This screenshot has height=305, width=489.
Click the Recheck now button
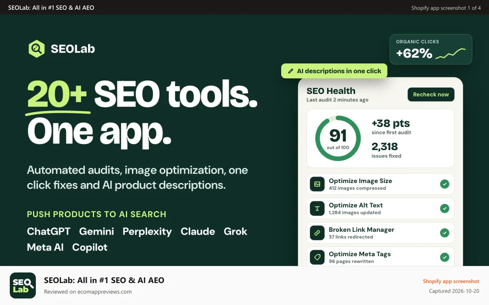tap(431, 94)
